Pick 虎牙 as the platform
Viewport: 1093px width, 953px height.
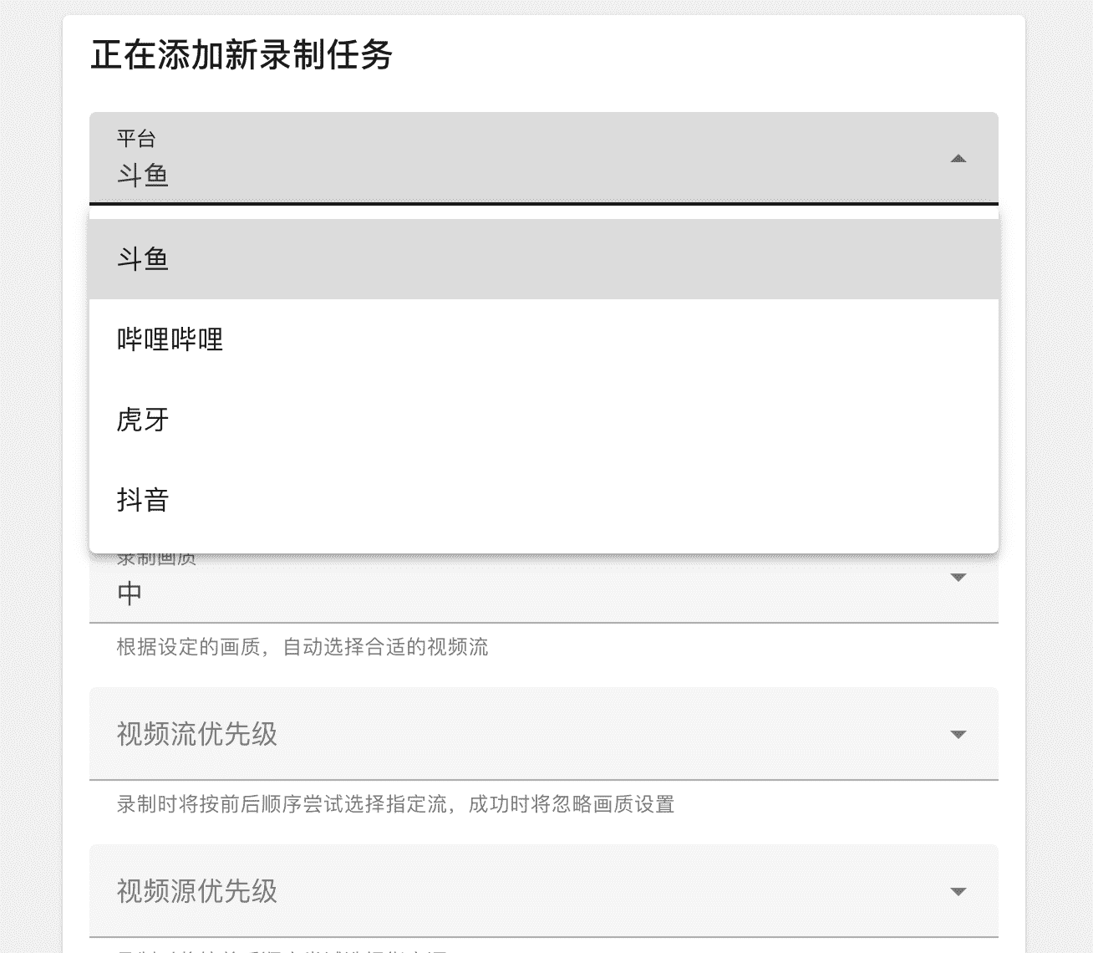click(143, 420)
